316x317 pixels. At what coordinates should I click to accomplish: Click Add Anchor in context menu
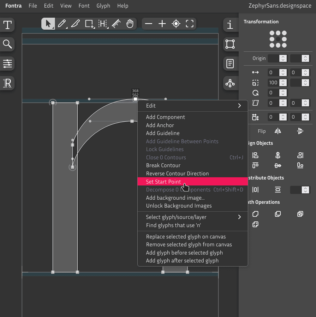160,125
